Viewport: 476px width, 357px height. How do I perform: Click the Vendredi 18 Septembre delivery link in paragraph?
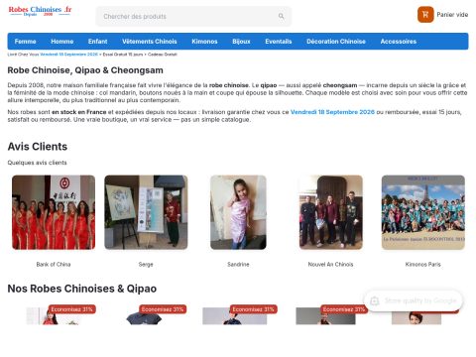tap(332, 112)
